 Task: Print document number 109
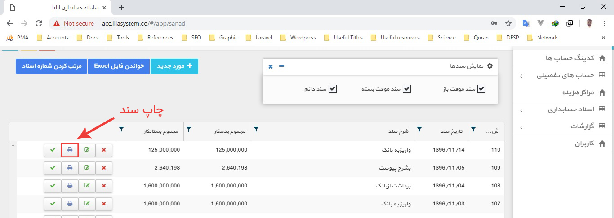pos(70,168)
